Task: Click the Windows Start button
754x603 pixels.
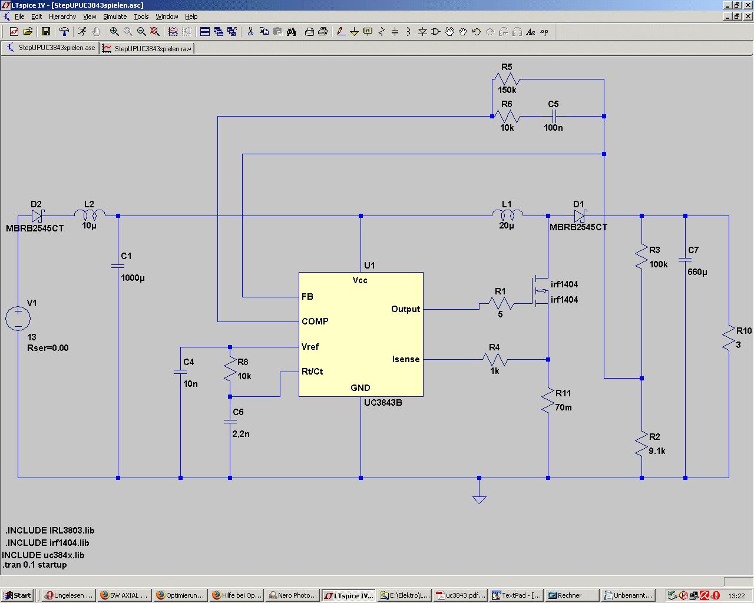Action: point(18,595)
